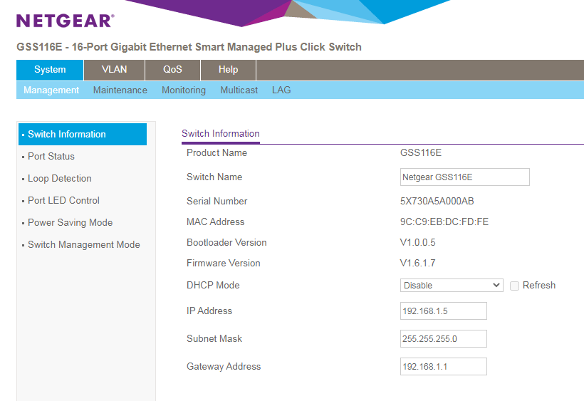The image size is (584, 401).
Task: Click the NETGEAR logo
Action: pyautogui.click(x=65, y=20)
